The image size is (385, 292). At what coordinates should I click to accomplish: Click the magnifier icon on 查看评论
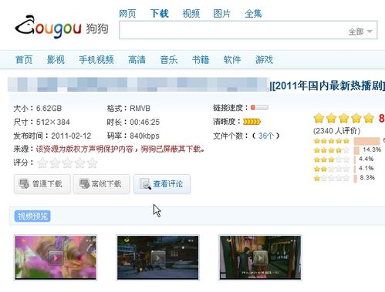[145, 184]
